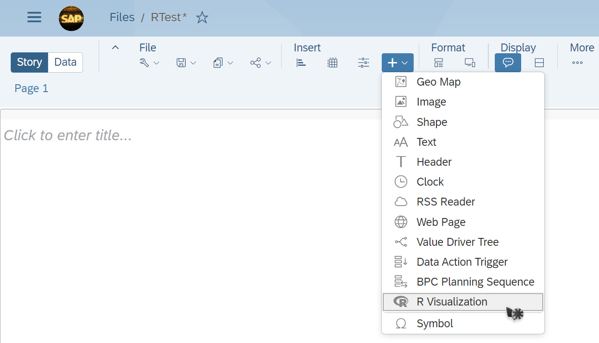599x343 pixels.
Task: Insert an input control icon
Action: (364, 63)
